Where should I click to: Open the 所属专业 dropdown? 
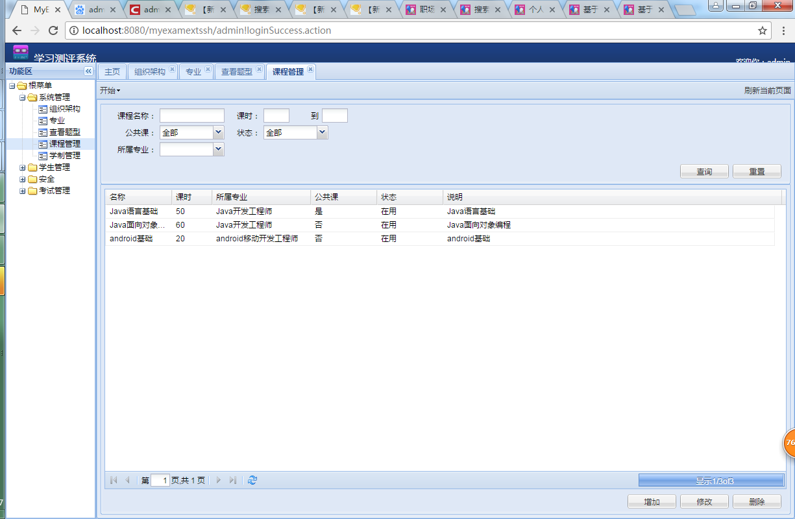click(x=218, y=149)
